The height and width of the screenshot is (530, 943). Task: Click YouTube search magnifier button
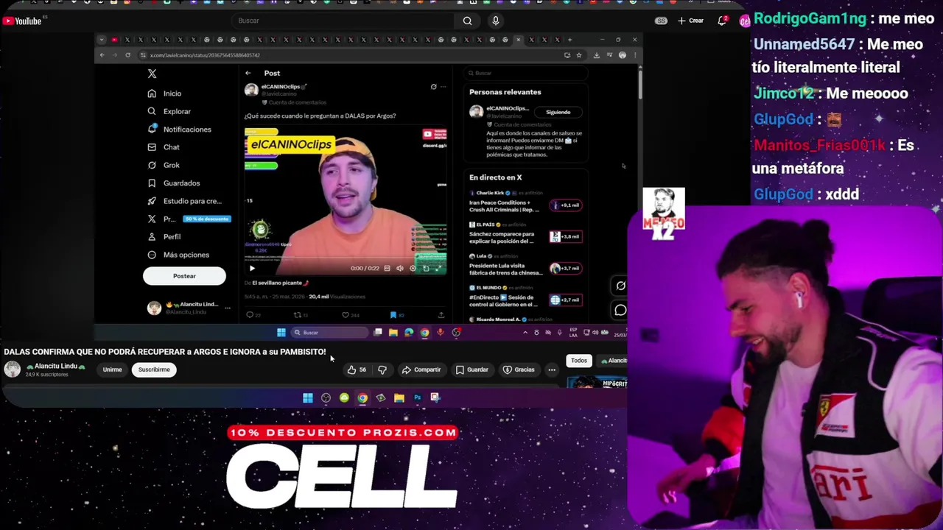(x=467, y=21)
